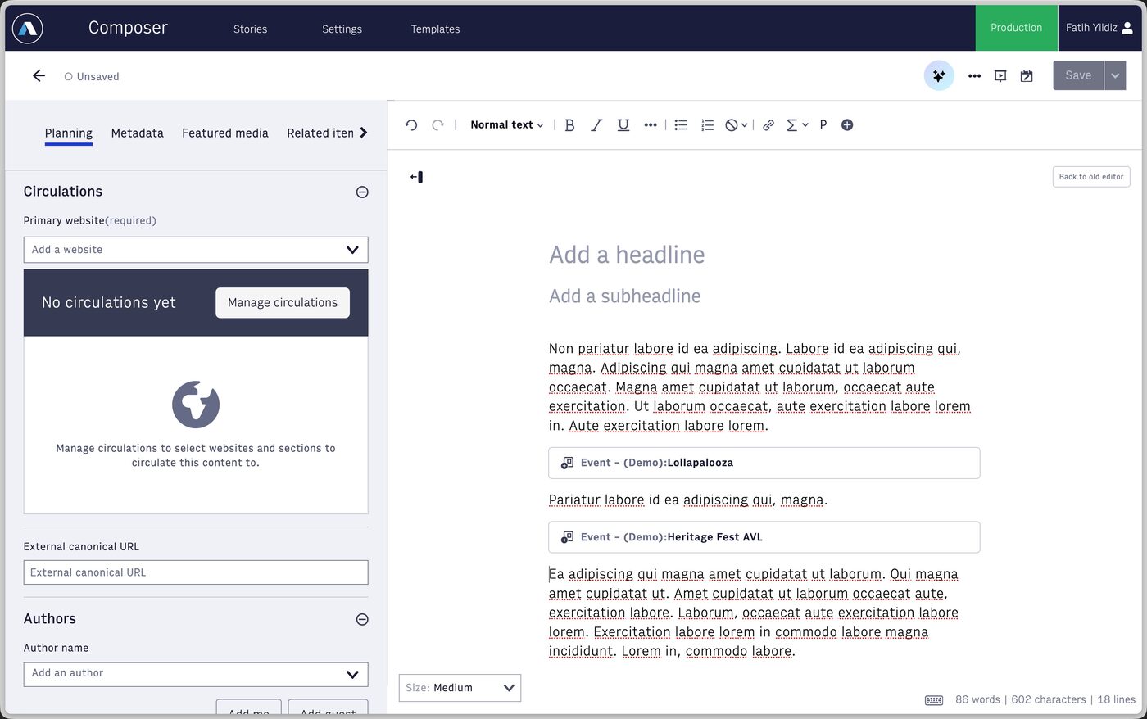
Task: Click Back to old editor
Action: 1091,177
